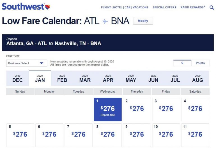Select the DEC 2019 month tab

coord(17,78)
